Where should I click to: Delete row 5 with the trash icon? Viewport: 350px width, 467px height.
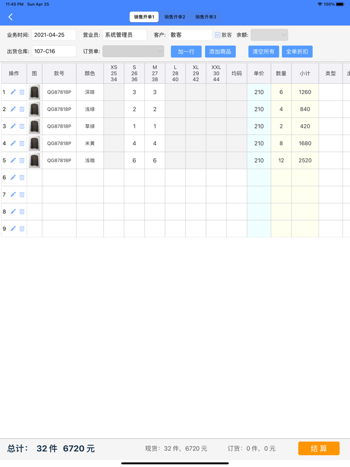click(22, 160)
